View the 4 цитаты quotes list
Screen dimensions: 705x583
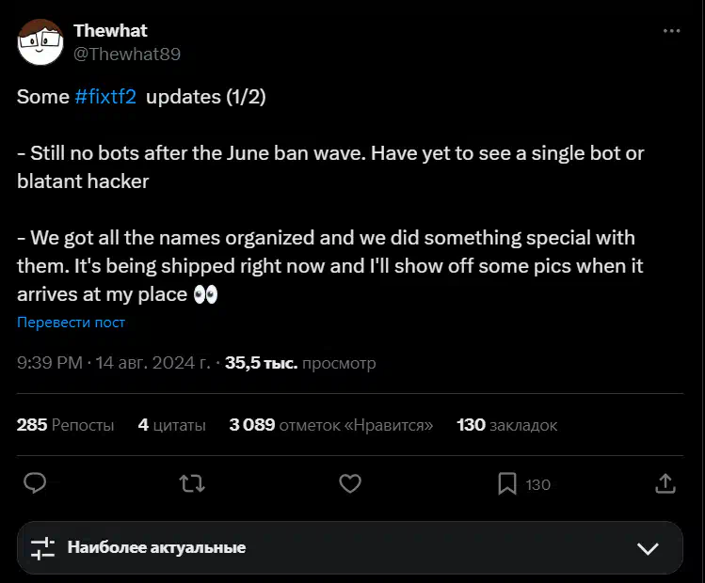(171, 425)
